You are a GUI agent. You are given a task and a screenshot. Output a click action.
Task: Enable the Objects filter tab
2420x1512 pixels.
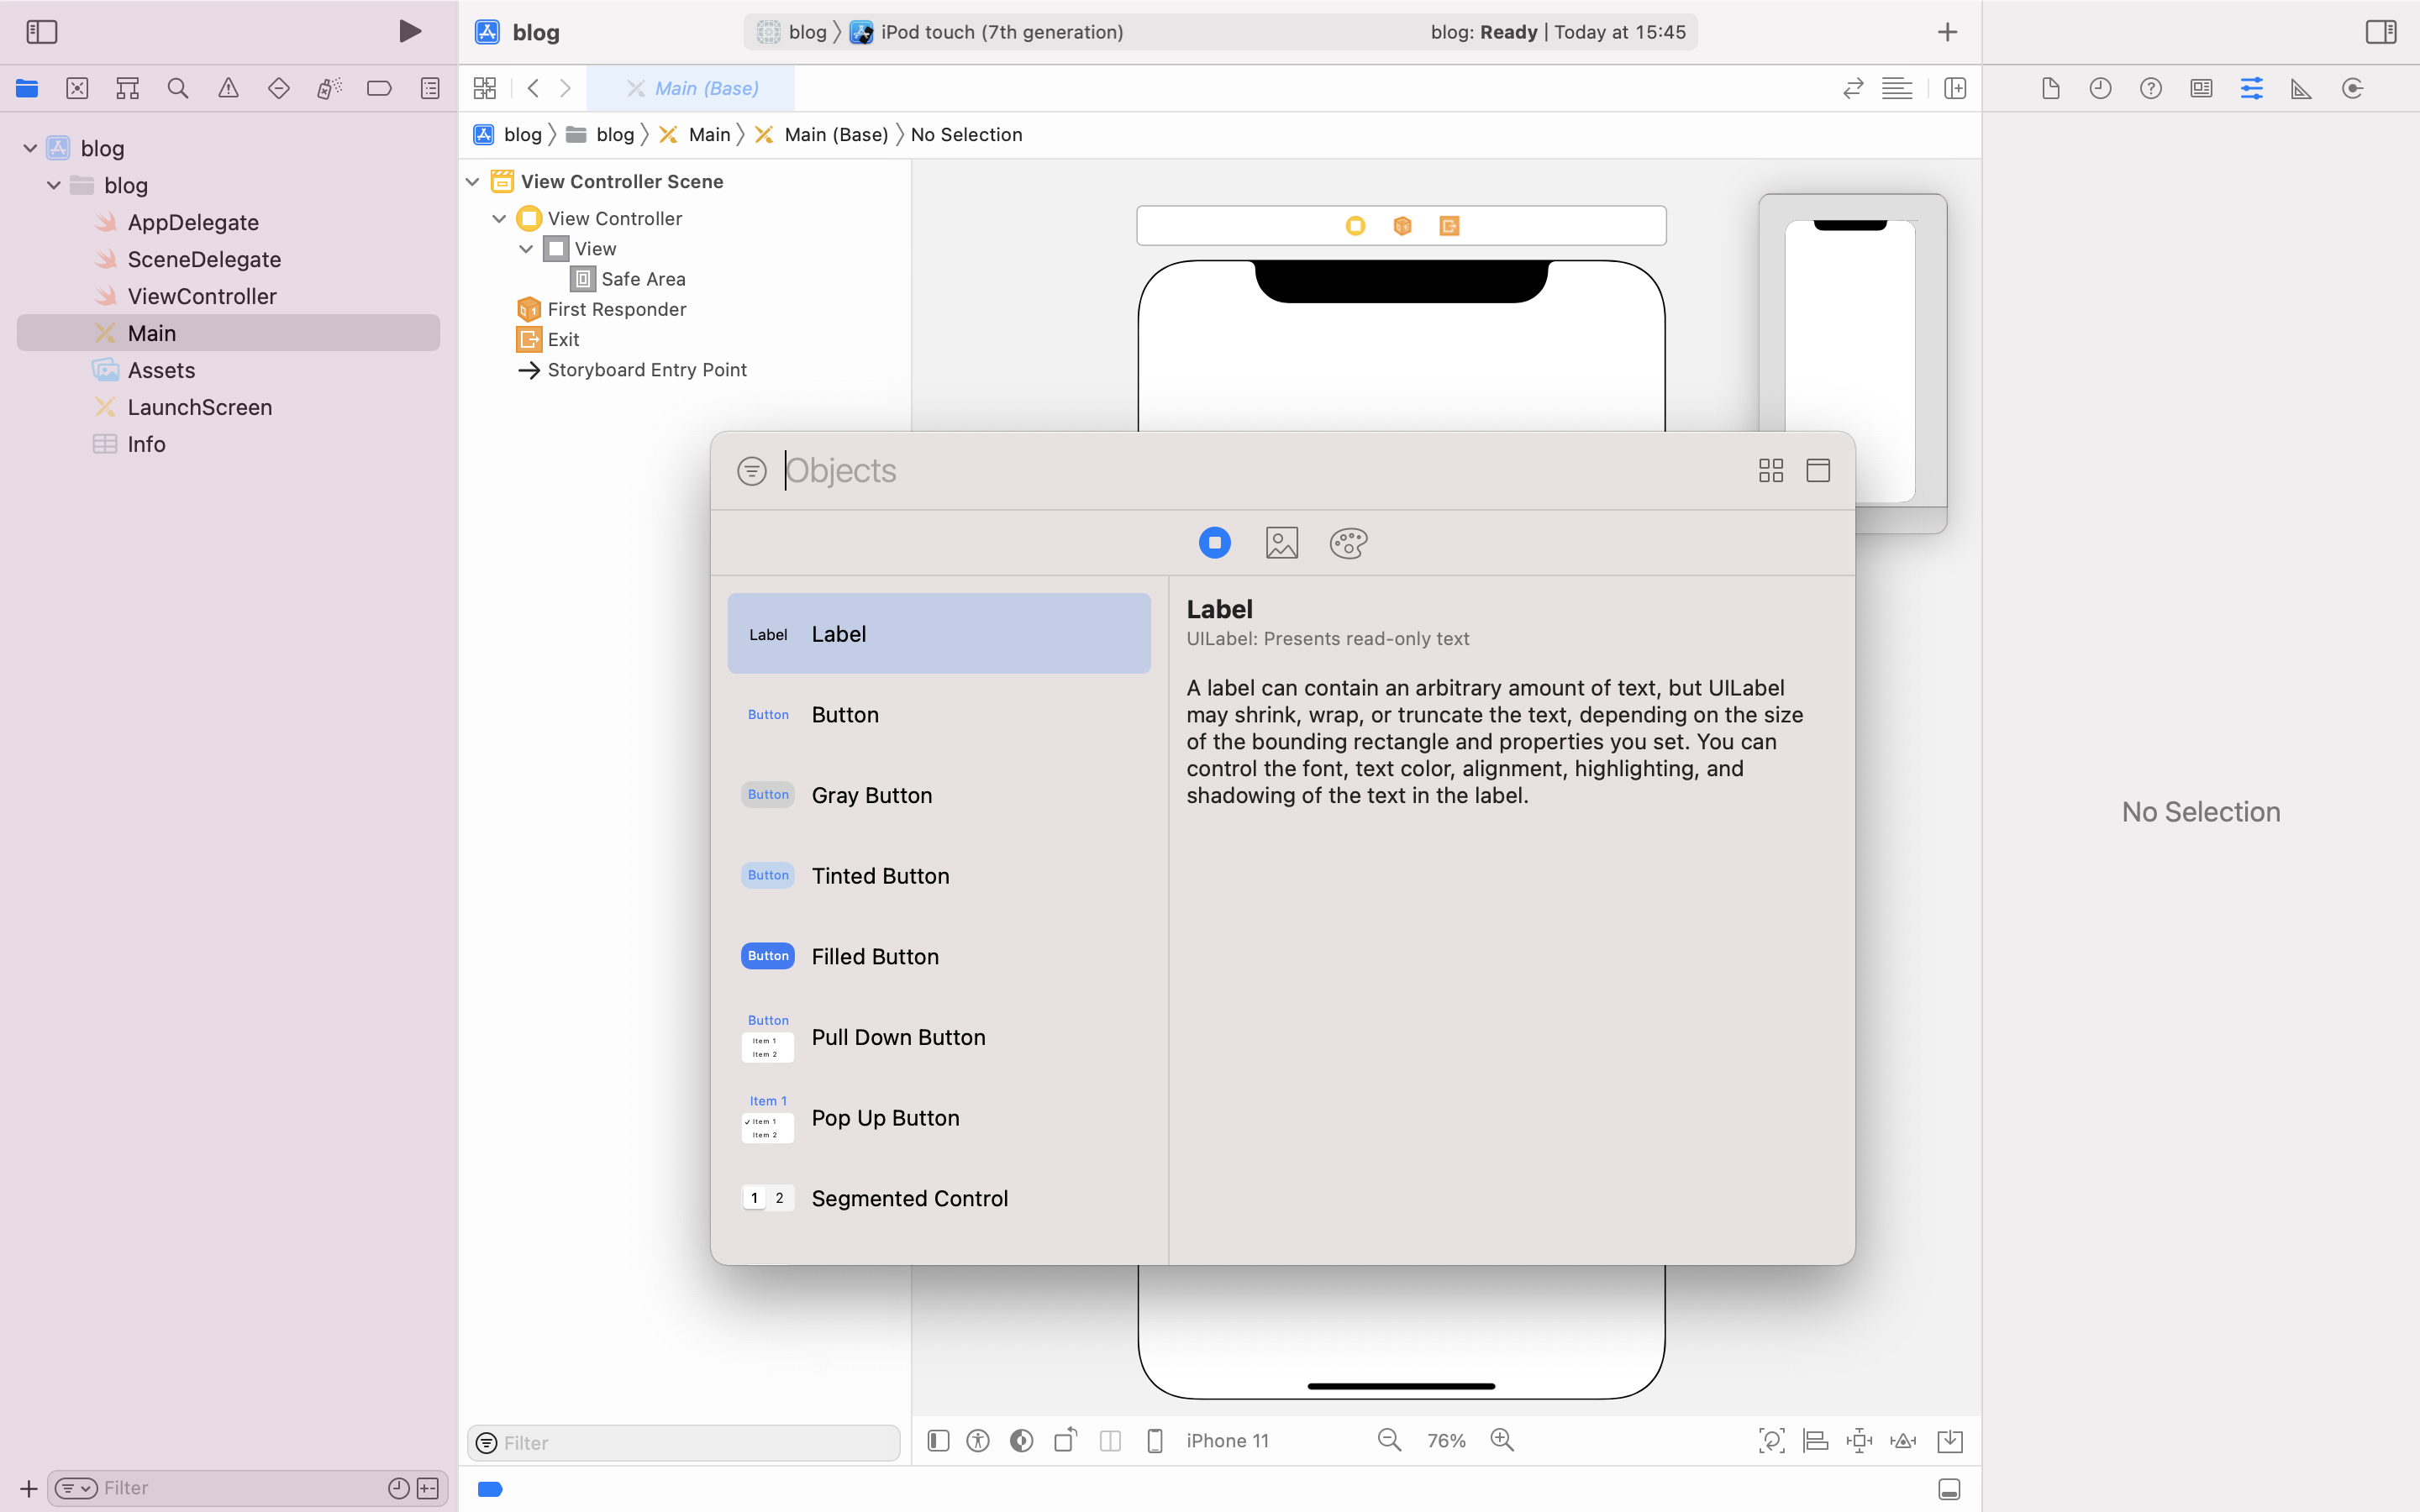click(x=1214, y=542)
